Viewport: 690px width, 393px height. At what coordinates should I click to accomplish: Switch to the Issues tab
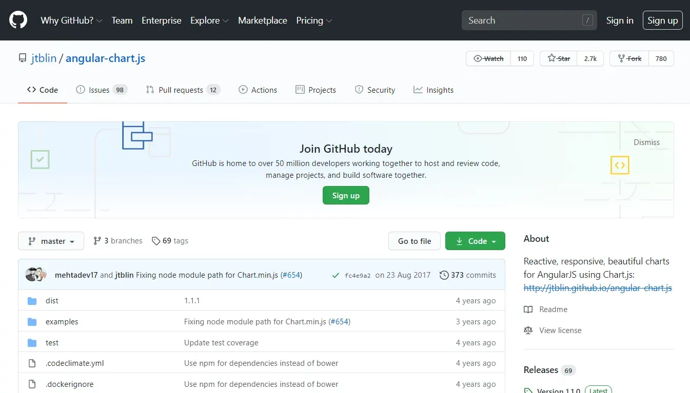101,90
